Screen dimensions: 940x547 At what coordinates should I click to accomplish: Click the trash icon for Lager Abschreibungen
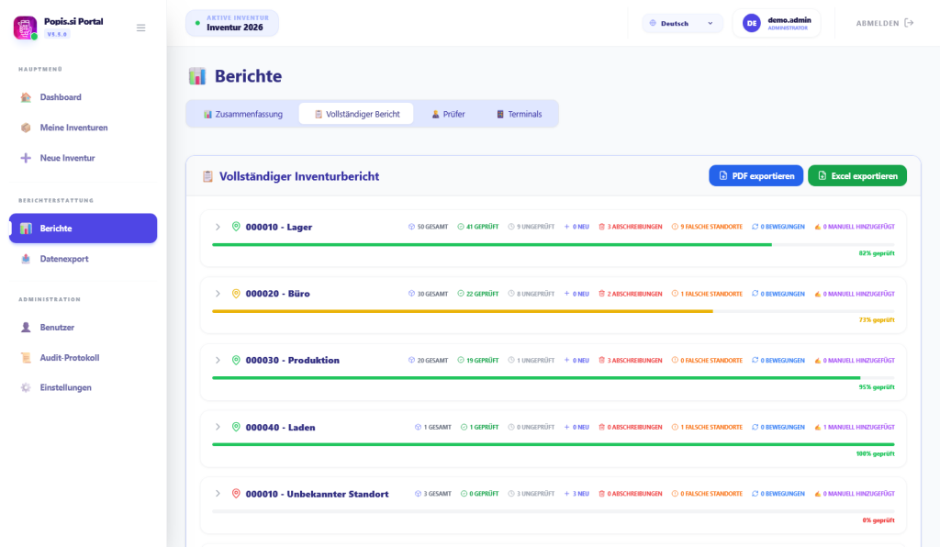tap(601, 227)
